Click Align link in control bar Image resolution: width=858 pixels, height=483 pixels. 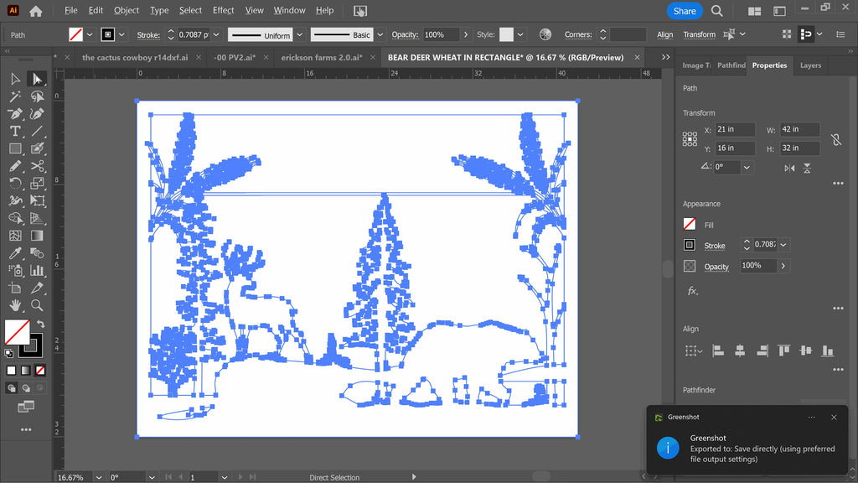point(664,34)
